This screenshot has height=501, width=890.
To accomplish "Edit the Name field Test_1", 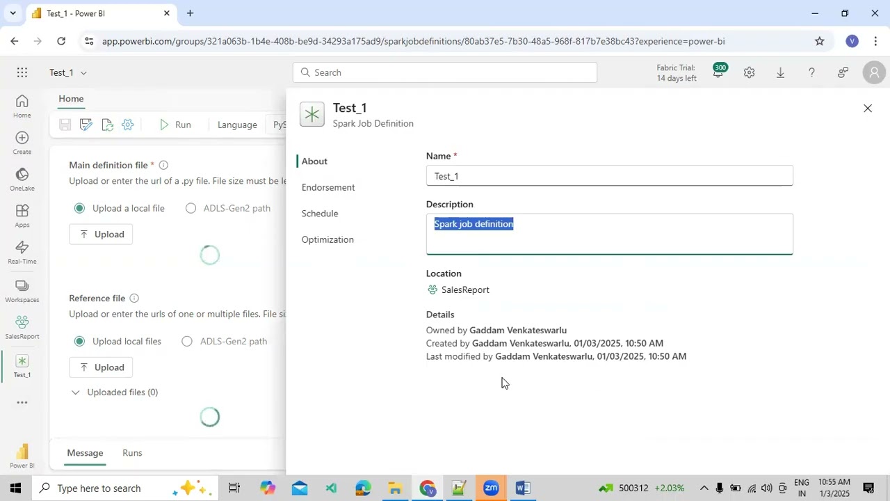I will tap(609, 176).
